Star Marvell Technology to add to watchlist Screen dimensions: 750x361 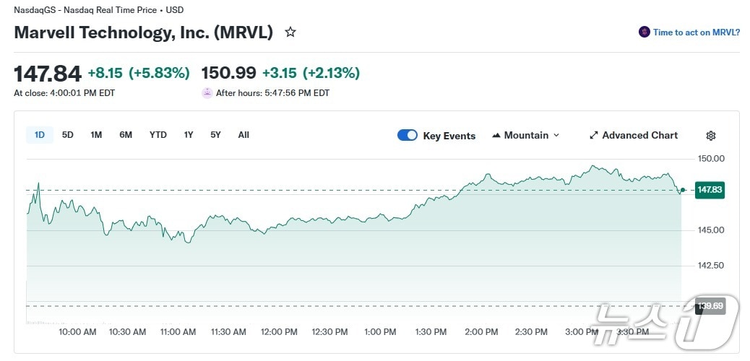point(290,32)
